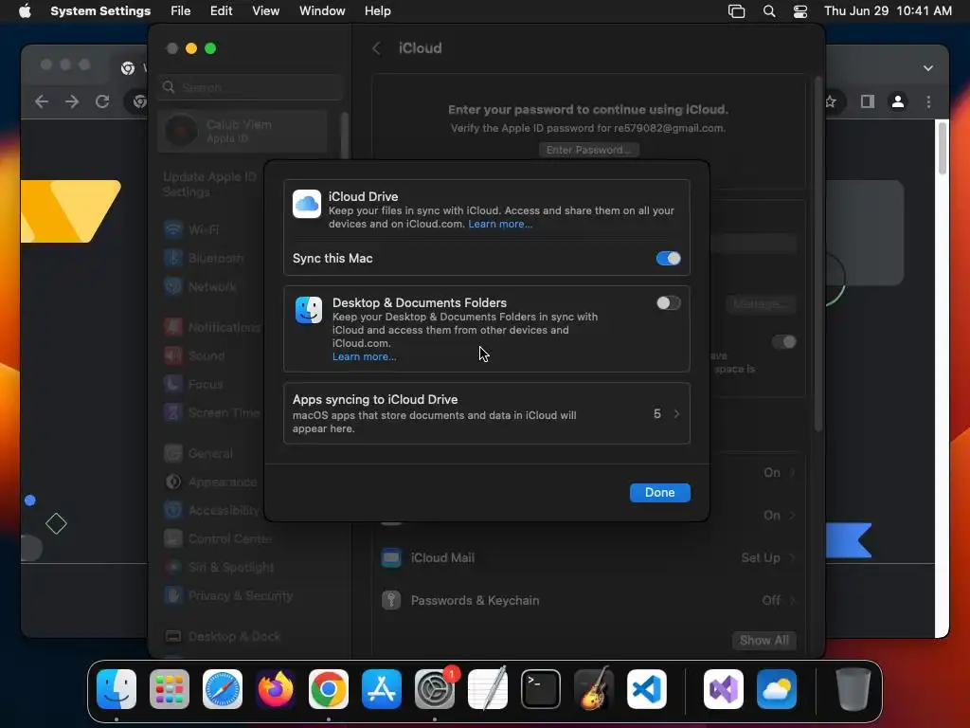Screen dimensions: 970x728
Task: Open the cloud weather app in the Dock
Action: pos(777,689)
